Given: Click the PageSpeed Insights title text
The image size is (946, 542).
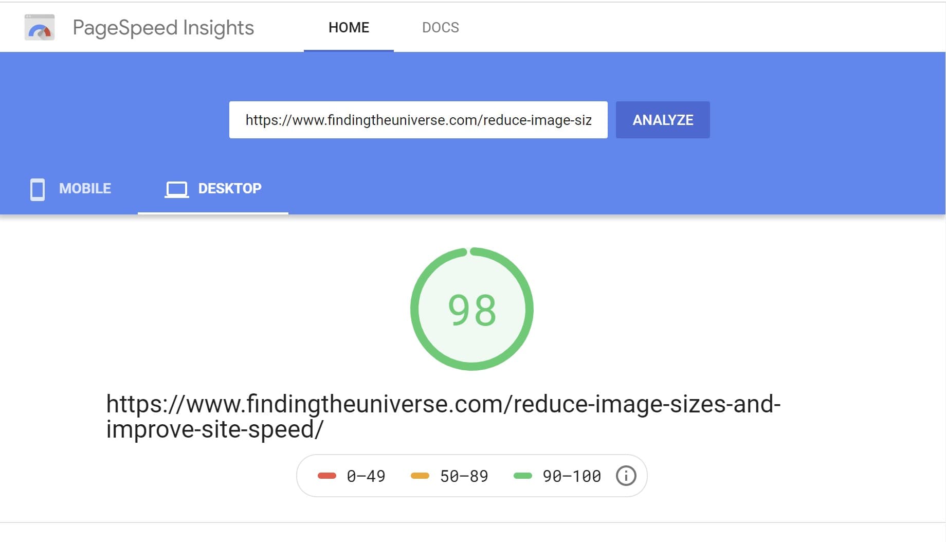Looking at the screenshot, I should tap(163, 27).
